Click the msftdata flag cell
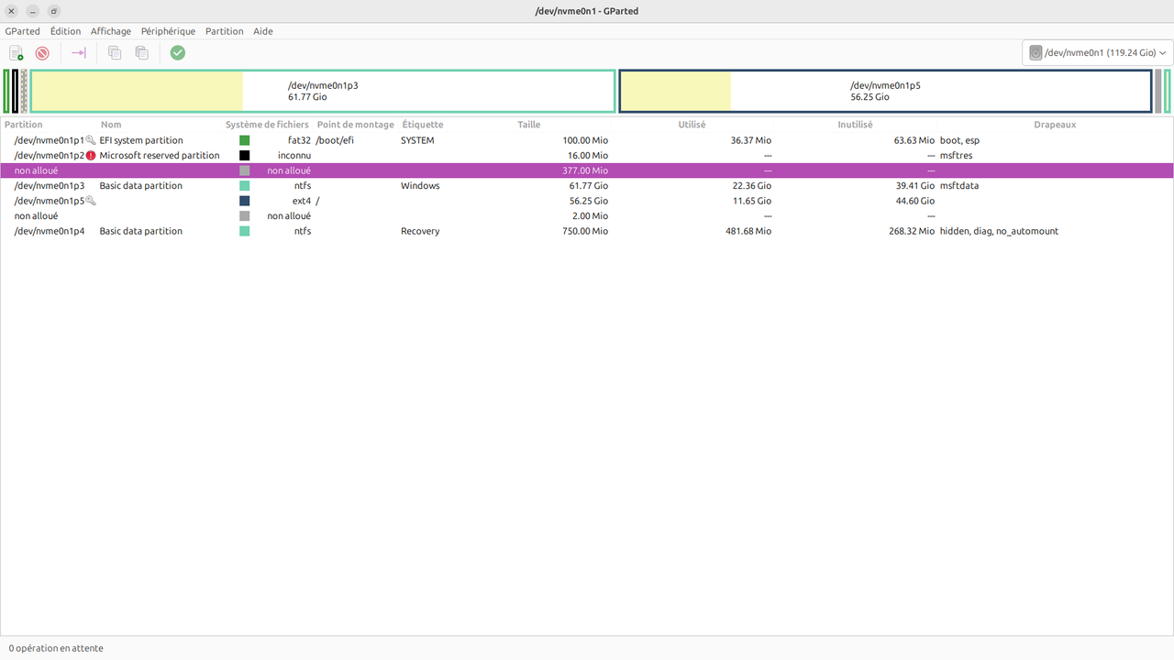Screen dimensions: 1174x660 (959, 186)
